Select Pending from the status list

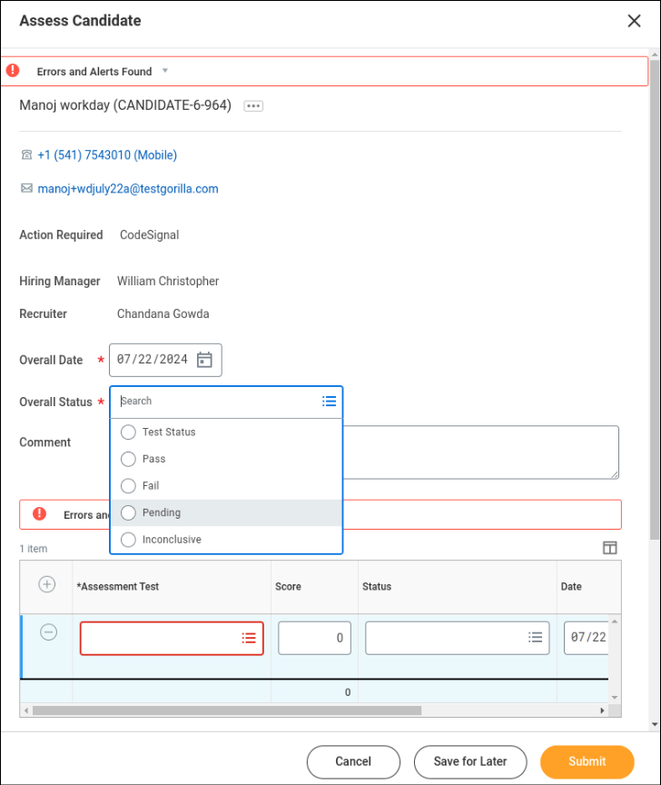(x=128, y=512)
